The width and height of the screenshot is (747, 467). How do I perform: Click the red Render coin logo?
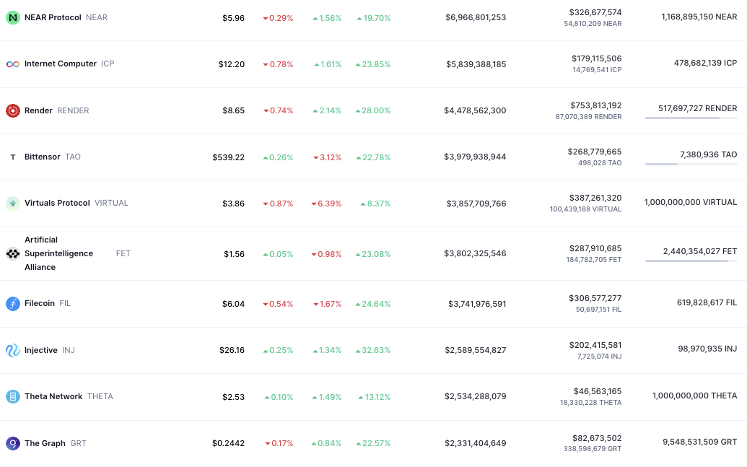coord(13,110)
